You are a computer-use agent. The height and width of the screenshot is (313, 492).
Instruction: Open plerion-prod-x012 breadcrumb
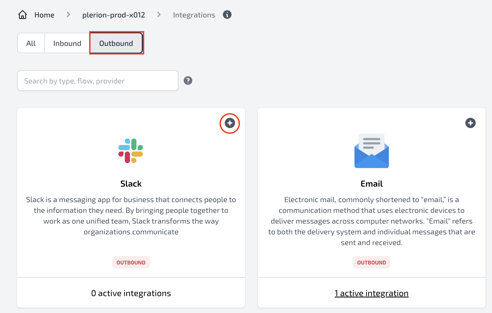(114, 15)
